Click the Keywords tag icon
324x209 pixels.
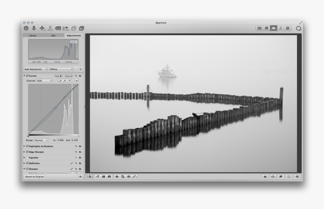coord(58,28)
